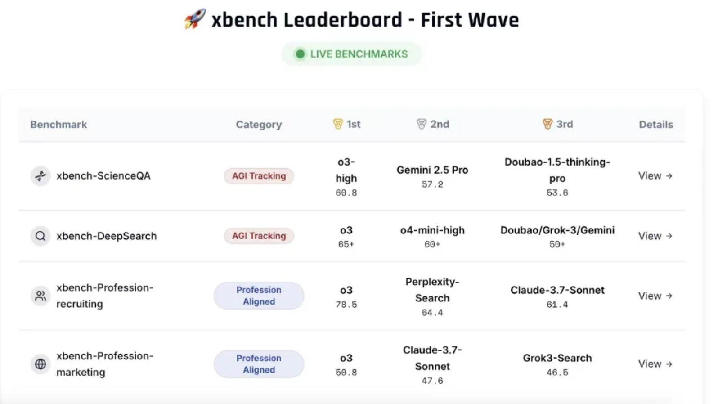The height and width of the screenshot is (404, 718).
Task: Click Profession Aligned tag on recruiting row
Action: pyautogui.click(x=259, y=296)
